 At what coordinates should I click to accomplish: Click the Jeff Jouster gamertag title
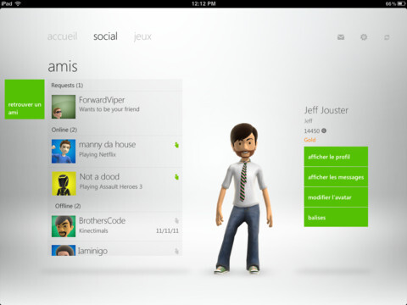[x=326, y=110]
